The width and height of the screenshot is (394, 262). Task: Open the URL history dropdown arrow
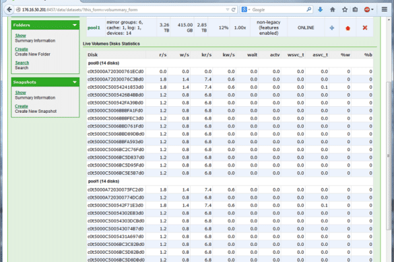228,10
